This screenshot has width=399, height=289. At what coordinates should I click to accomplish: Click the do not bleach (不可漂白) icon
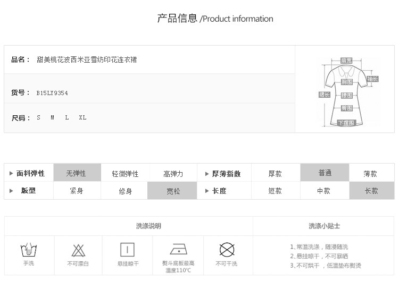coord(78,250)
